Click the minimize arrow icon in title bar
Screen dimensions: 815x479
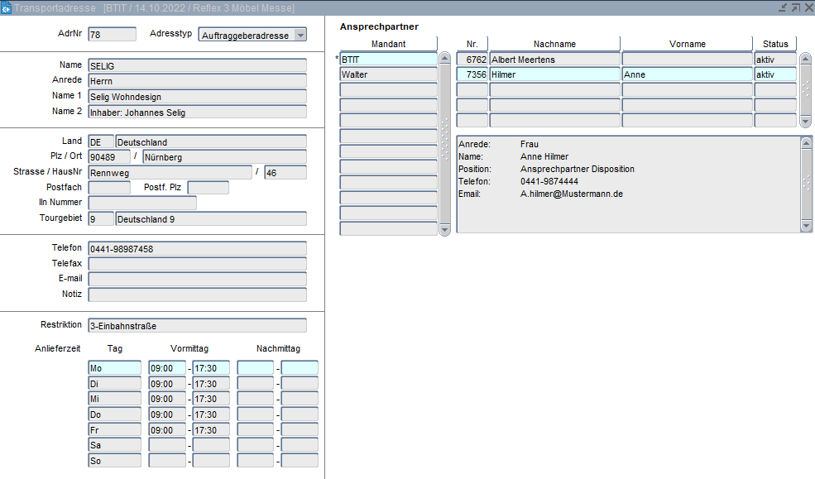click(x=783, y=7)
